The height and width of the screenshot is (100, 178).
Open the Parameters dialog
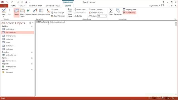118,12
